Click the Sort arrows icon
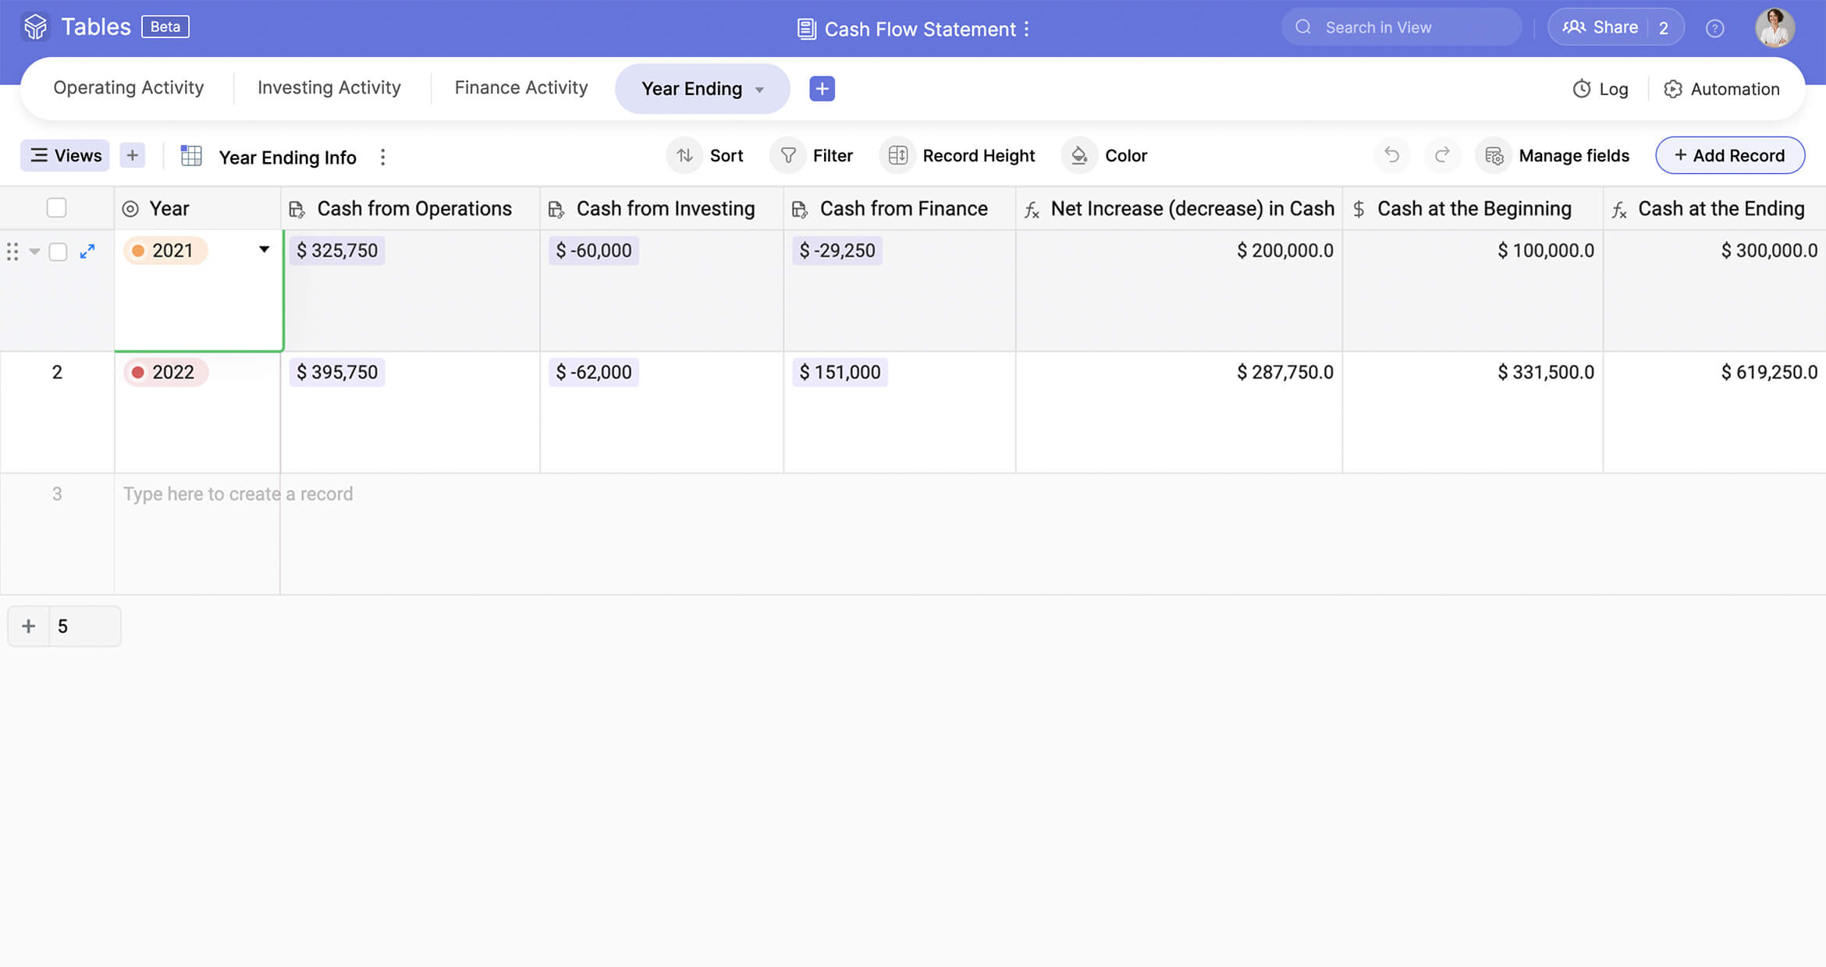1826x967 pixels. (684, 155)
